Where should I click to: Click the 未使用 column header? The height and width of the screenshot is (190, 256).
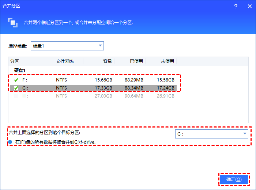click(x=167, y=61)
